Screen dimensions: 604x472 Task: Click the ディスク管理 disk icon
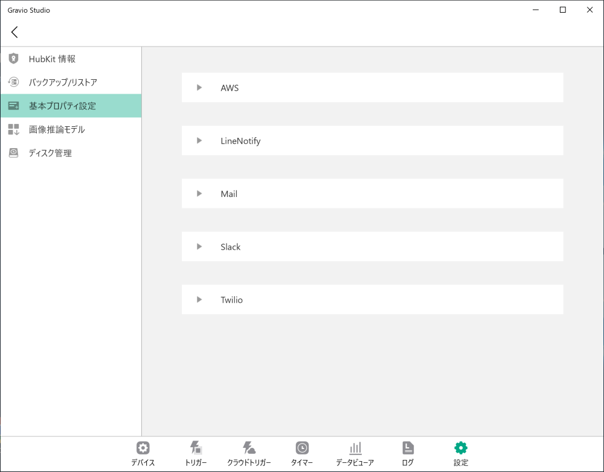click(13, 153)
